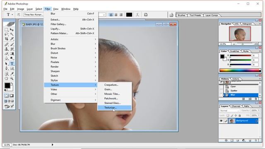This screenshot has width=265, height=149.
Task: Select the Dodge tool
Action: 12,58
